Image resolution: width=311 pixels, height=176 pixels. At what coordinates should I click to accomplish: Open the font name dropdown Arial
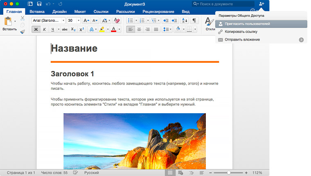pos(48,21)
